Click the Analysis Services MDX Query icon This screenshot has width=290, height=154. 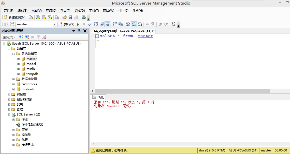click(x=38, y=17)
